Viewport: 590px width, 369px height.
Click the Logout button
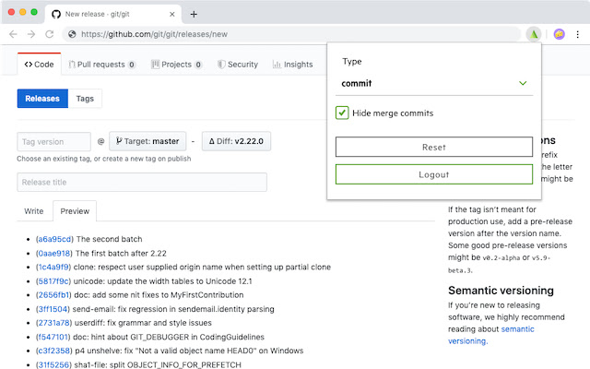click(434, 174)
